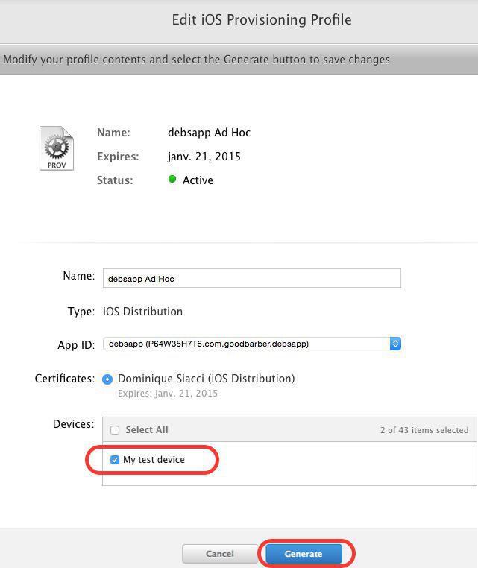478x568 pixels.
Task: Click the 'Dominique Siacci (iOS Distribution)' certificate label
Action: tap(206, 379)
